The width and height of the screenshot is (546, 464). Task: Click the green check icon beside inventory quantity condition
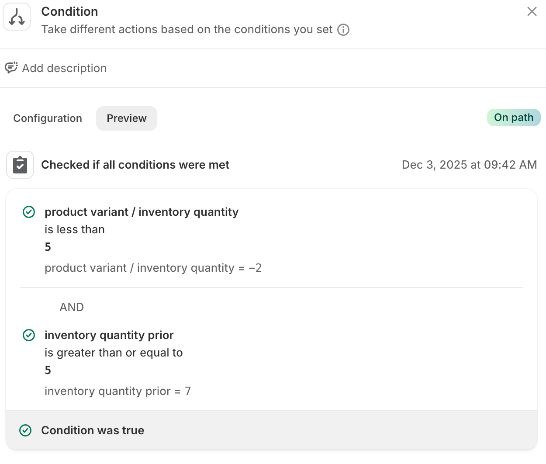pyautogui.click(x=28, y=212)
